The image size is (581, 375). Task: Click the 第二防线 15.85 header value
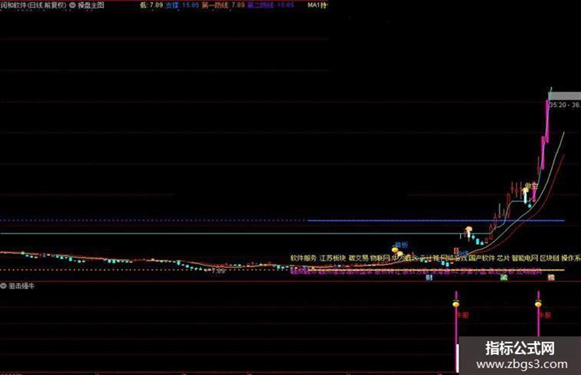pyautogui.click(x=271, y=5)
